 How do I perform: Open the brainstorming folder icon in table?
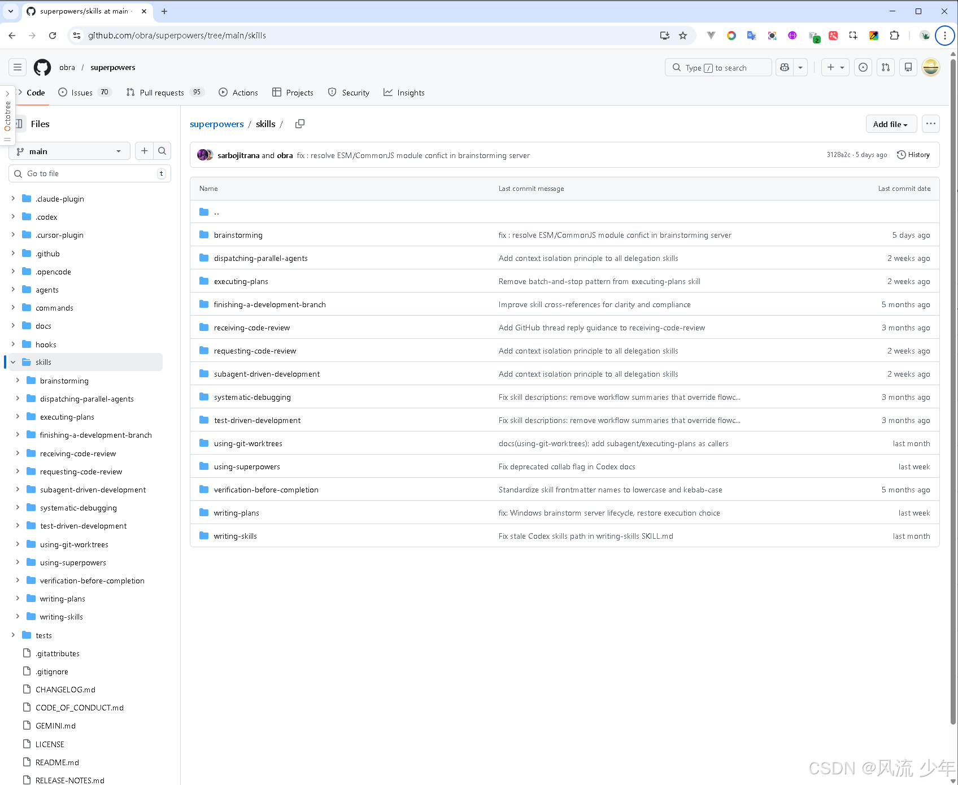point(204,235)
